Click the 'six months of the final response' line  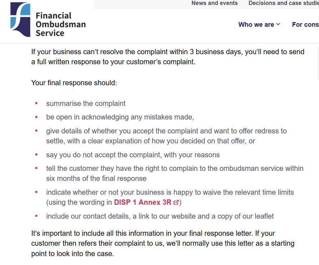(x=96, y=178)
